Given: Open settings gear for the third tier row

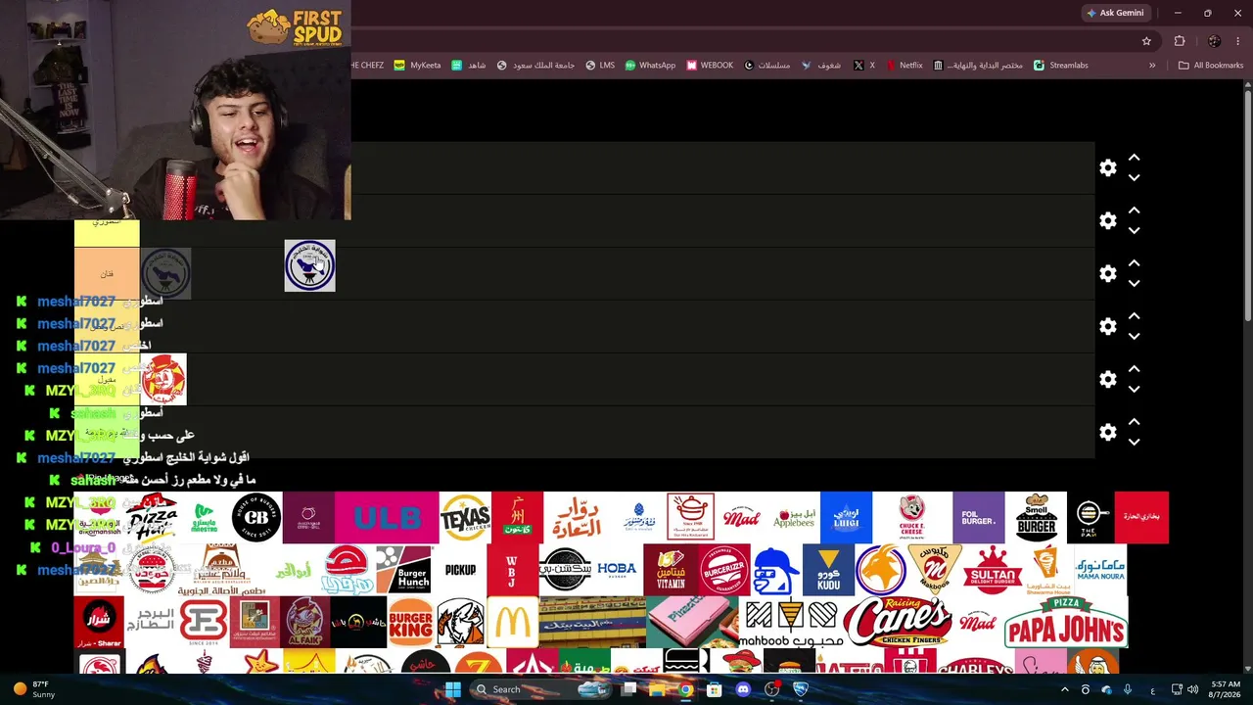Looking at the screenshot, I should pyautogui.click(x=1108, y=274).
